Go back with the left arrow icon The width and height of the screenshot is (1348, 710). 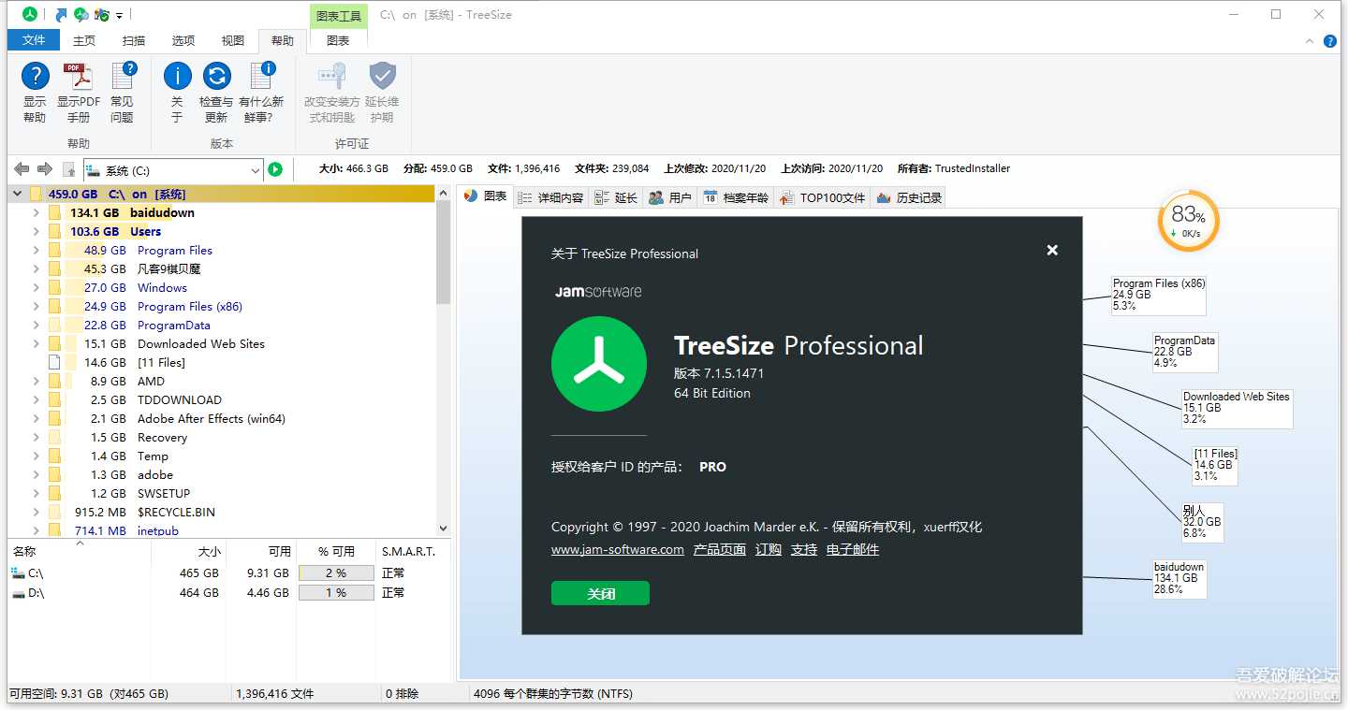[x=22, y=169]
